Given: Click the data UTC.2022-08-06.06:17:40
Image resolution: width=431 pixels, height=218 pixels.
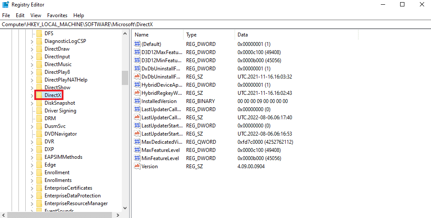Looking at the screenshot, I should [265, 118].
